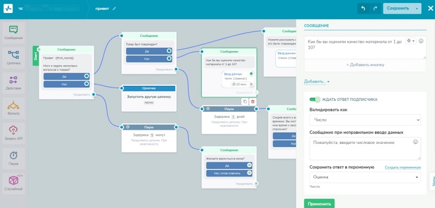The image size is (435, 208).
Task: Expand the Добавить... dropdown
Action: tap(316, 81)
